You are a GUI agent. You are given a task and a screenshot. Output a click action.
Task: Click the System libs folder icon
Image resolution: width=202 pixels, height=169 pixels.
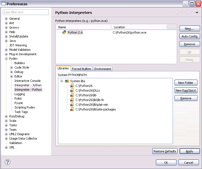pos(67,81)
